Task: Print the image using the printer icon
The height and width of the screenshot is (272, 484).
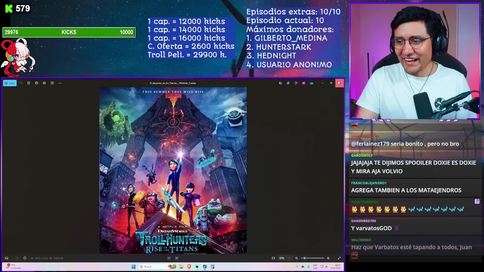Action: [x=36, y=83]
